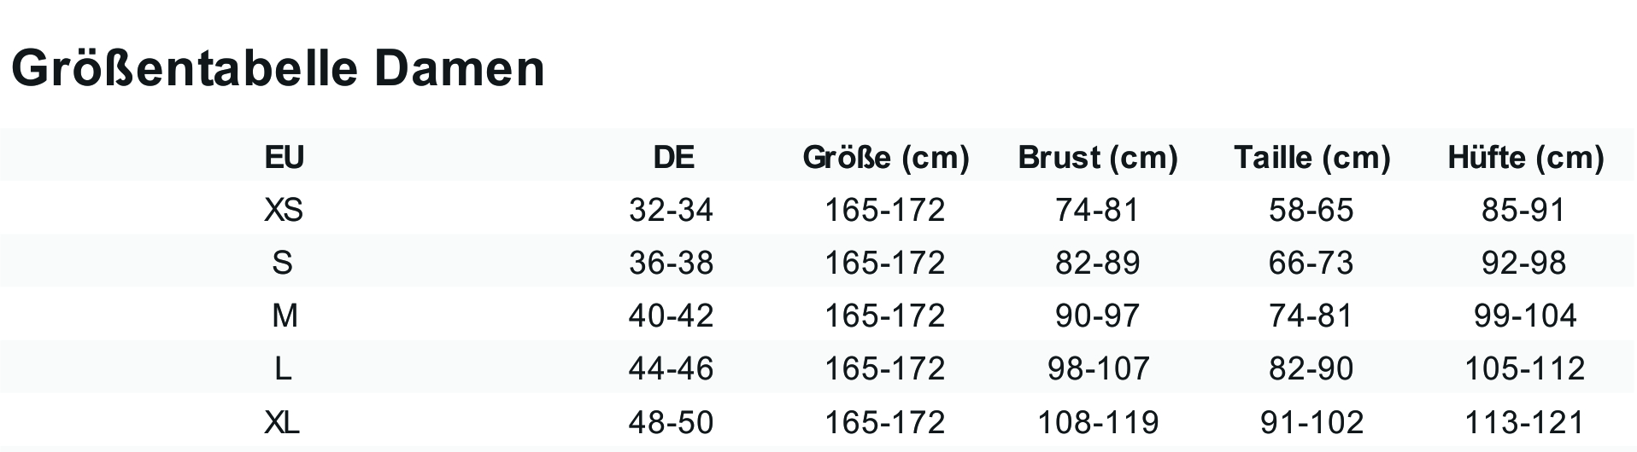Viewport: 1637px width, 452px height.
Task: Click the Größe (cm) column header
Action: click(886, 158)
